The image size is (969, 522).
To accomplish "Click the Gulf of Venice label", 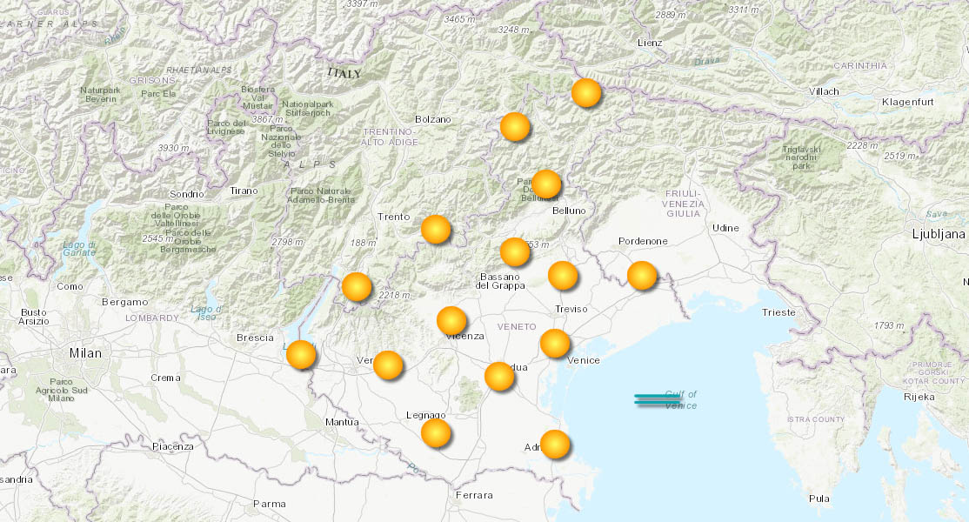I will (x=681, y=402).
